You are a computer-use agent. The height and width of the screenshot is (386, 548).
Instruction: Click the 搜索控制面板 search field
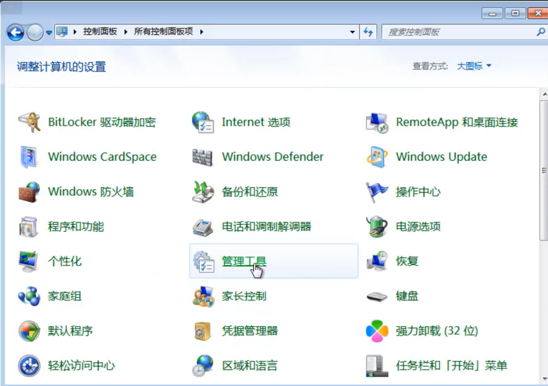459,32
